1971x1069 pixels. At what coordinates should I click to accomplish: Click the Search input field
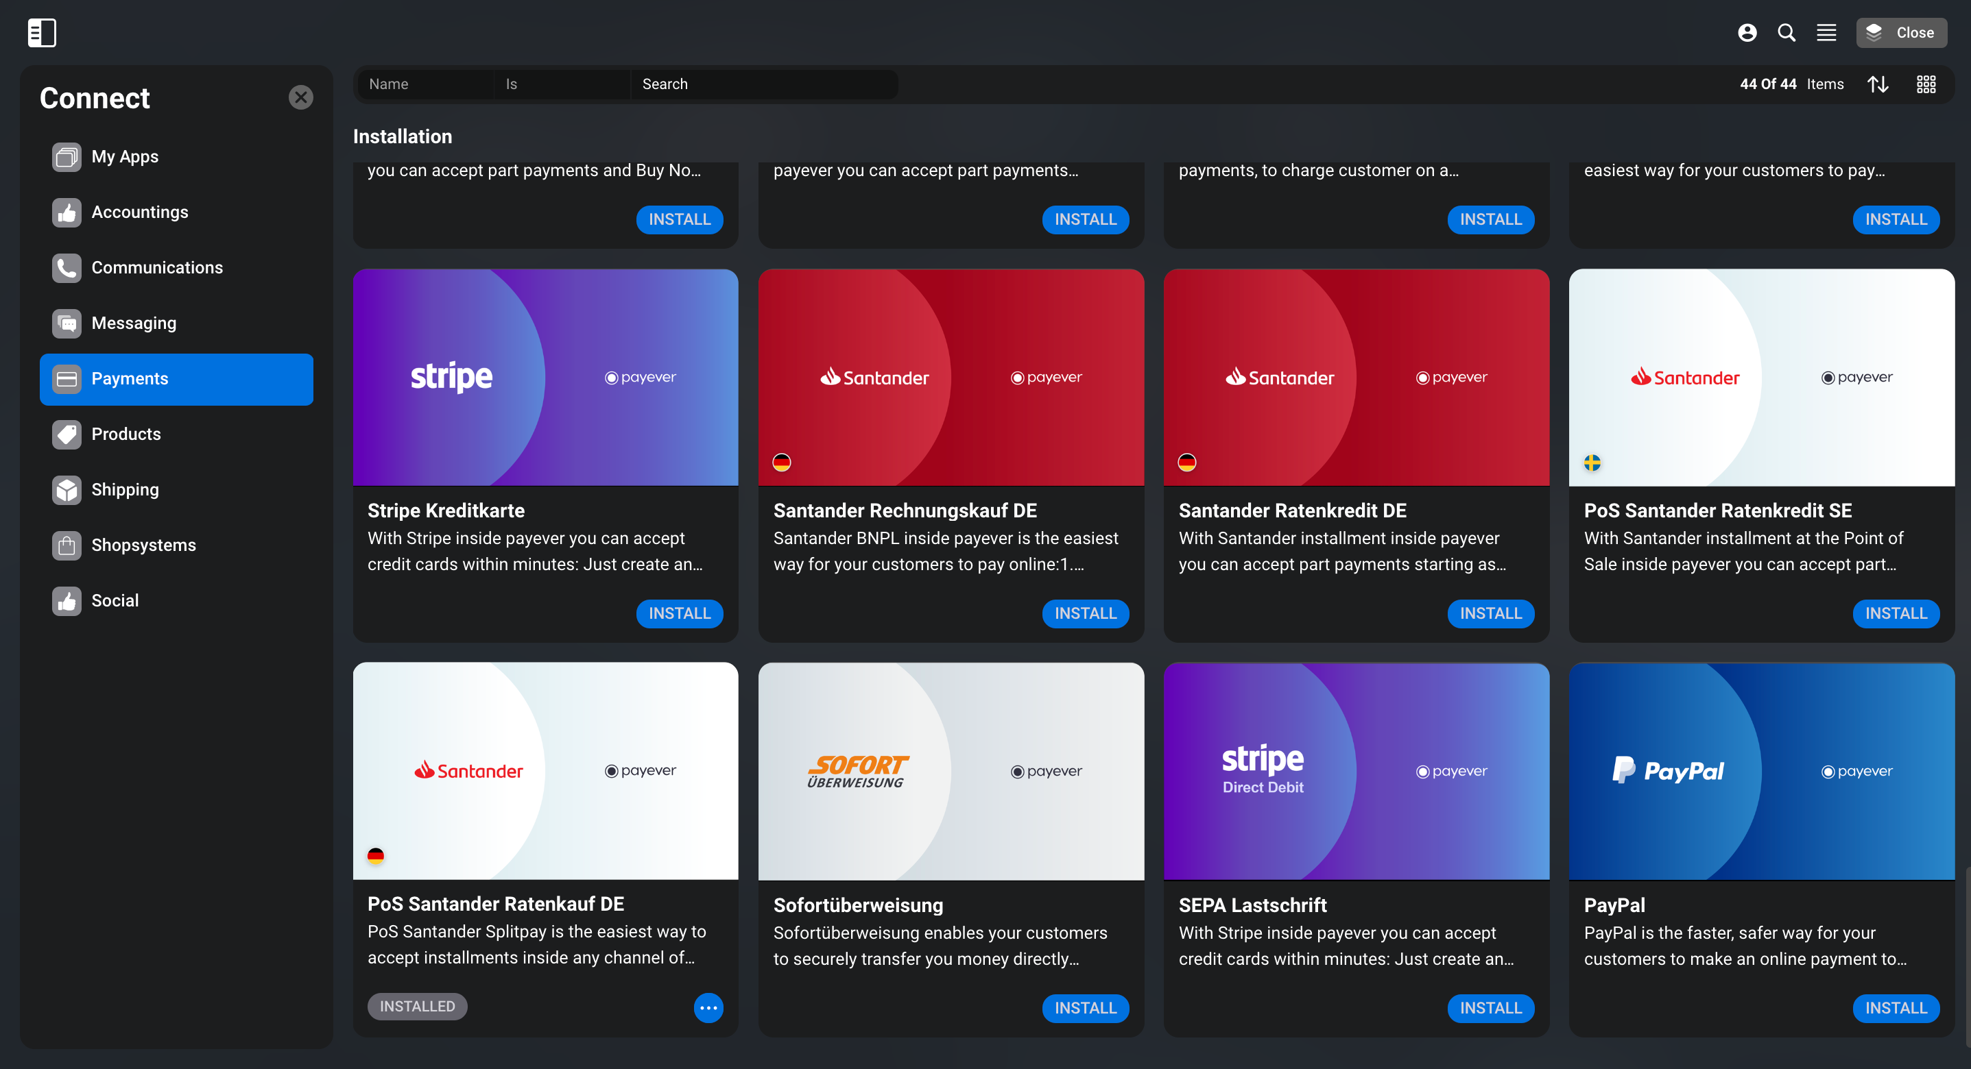[x=765, y=84]
